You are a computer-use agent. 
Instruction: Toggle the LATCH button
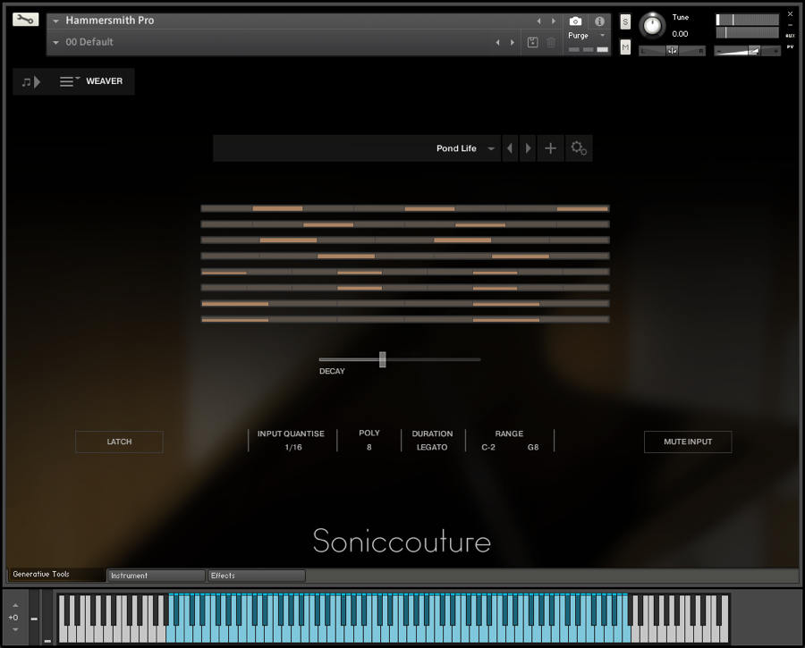coord(119,442)
